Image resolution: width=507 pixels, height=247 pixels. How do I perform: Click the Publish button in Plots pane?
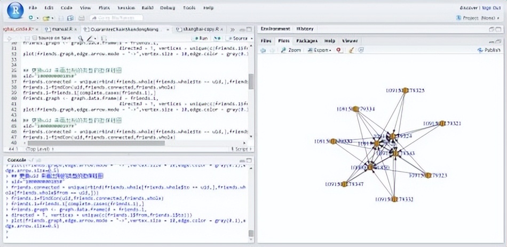[489, 50]
